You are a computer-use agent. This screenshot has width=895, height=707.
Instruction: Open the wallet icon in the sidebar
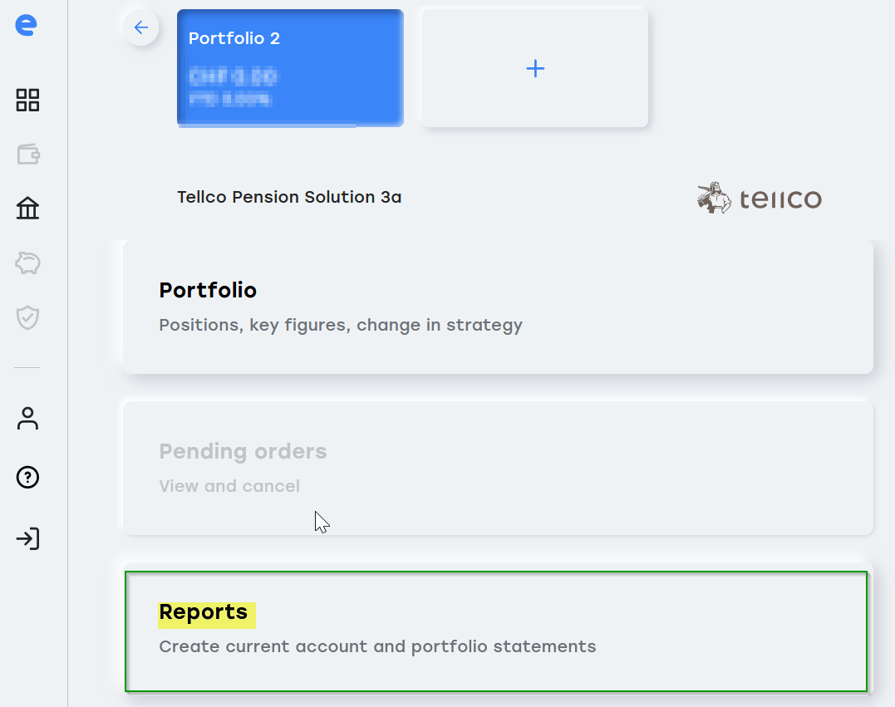pos(27,154)
